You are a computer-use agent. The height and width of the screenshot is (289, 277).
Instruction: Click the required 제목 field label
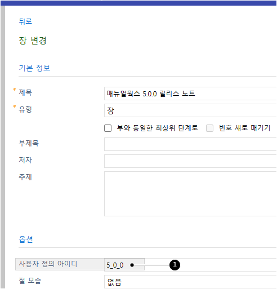coord(25,92)
